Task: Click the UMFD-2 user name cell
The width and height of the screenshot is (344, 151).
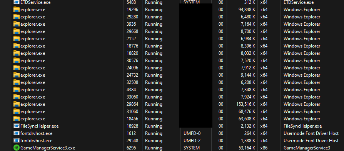Action: [x=192, y=141]
